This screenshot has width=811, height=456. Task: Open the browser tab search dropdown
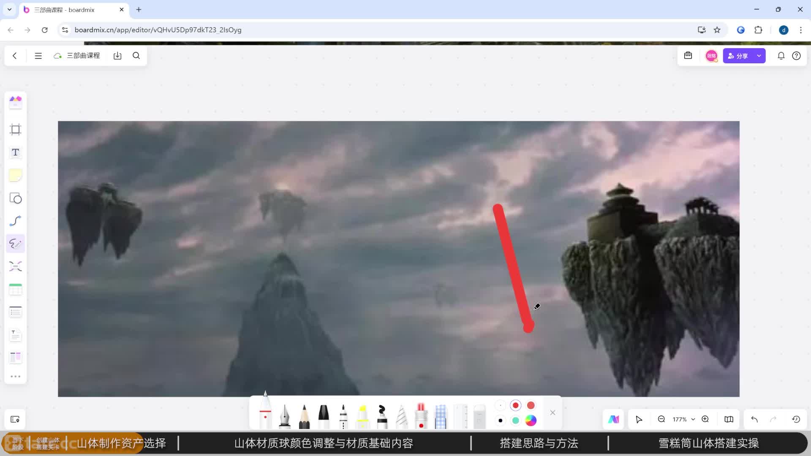coord(9,9)
